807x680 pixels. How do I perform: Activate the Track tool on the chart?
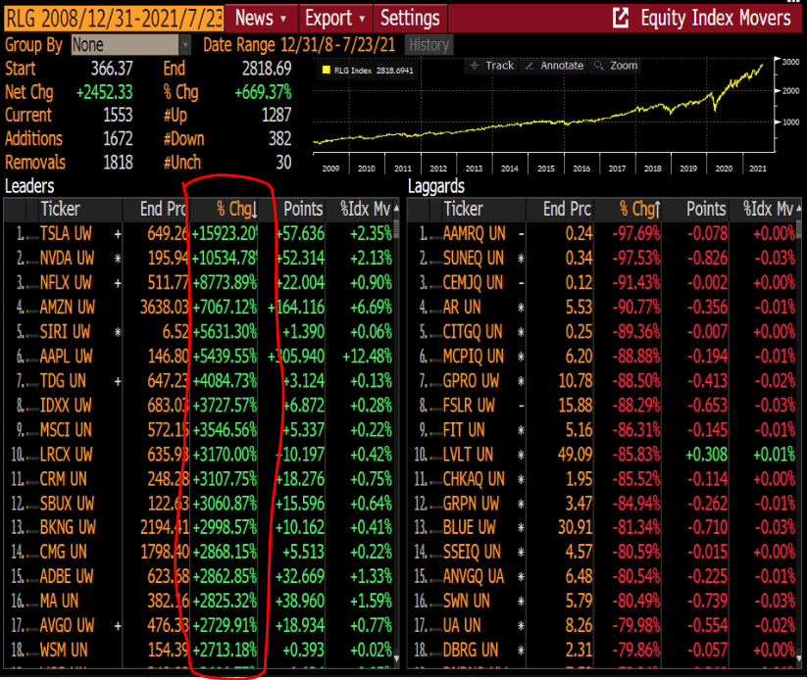click(x=492, y=66)
